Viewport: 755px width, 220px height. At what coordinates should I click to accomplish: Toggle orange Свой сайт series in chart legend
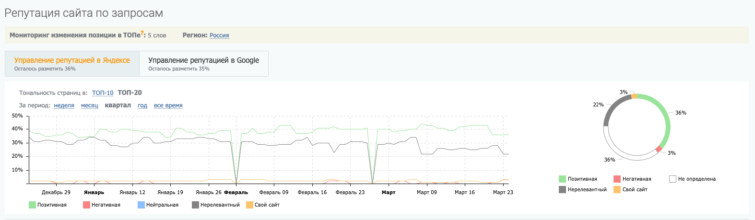click(x=249, y=205)
